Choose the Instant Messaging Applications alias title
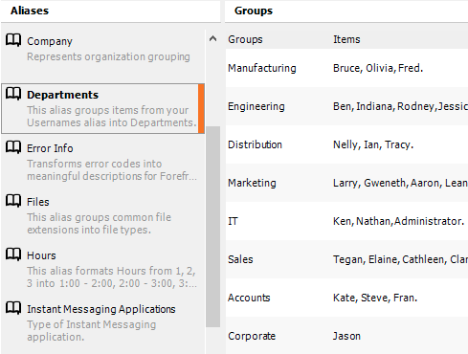 tap(101, 309)
